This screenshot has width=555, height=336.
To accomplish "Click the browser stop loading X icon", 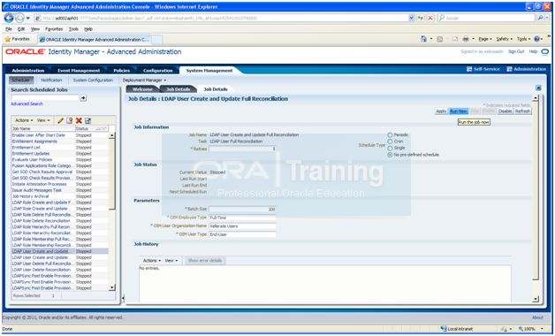I will [x=430, y=18].
